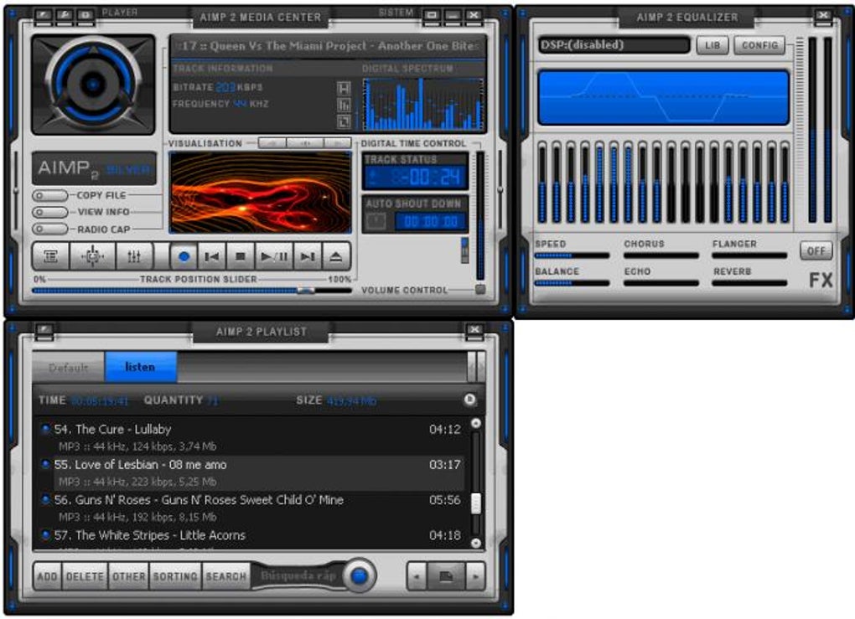The image size is (855, 619).
Task: Click the SEARCH button in playlist
Action: tap(225, 576)
